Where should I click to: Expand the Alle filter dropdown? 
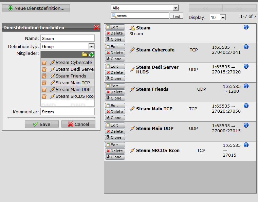pyautogui.click(x=176, y=8)
